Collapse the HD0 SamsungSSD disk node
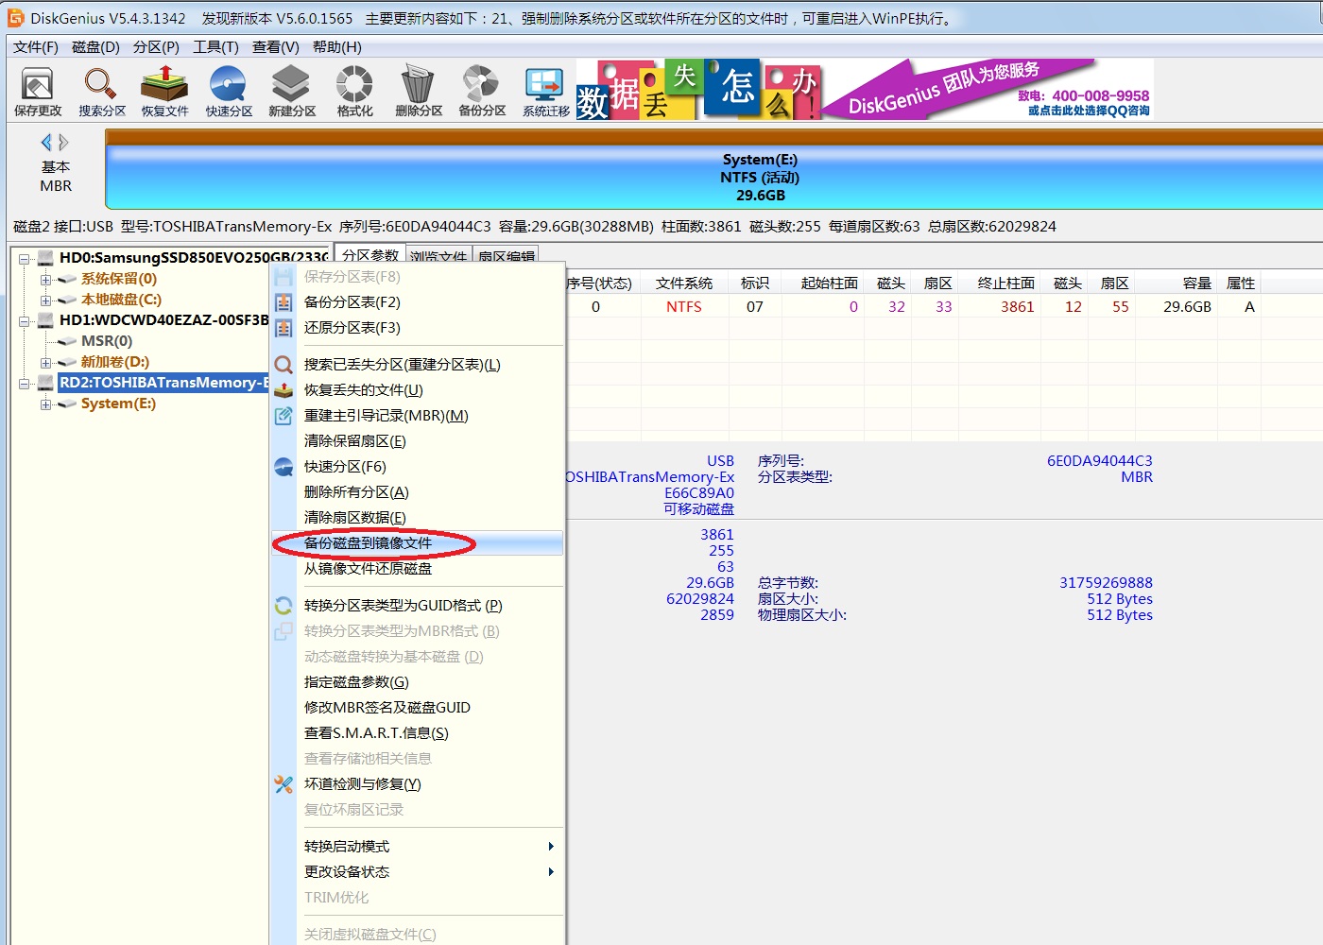Screen dimensions: 1323x945 (25, 259)
